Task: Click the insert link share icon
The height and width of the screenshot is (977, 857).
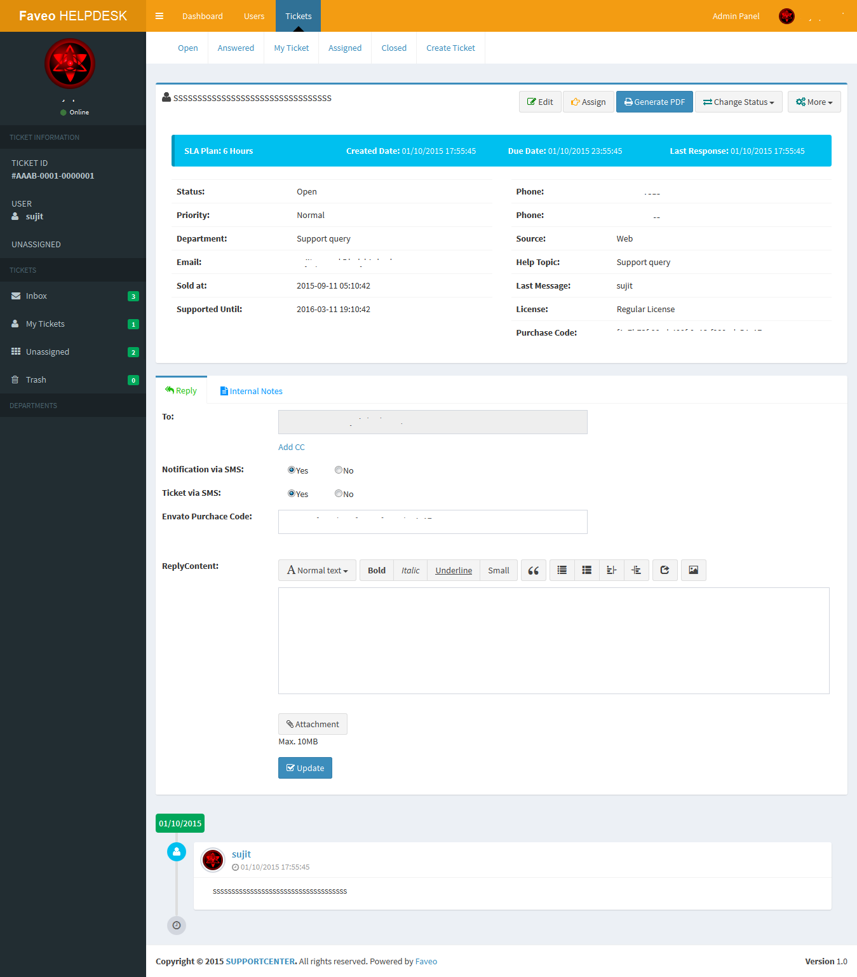Action: [665, 570]
